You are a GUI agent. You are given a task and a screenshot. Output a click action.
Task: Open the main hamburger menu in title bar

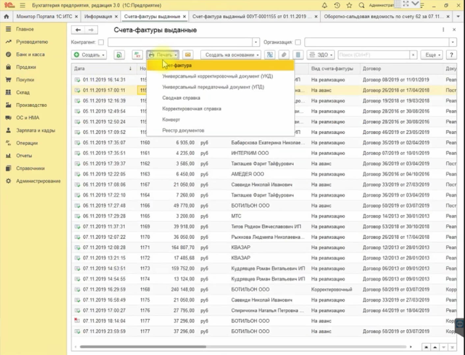click(22, 5)
